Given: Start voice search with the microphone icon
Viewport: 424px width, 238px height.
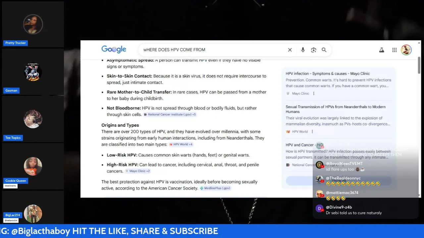Looking at the screenshot, I should click(303, 50).
